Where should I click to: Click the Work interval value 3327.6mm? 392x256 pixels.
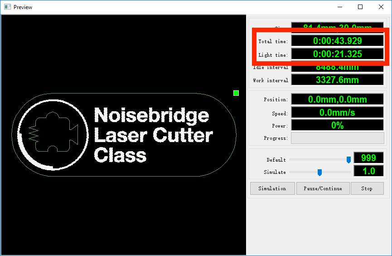337,80
